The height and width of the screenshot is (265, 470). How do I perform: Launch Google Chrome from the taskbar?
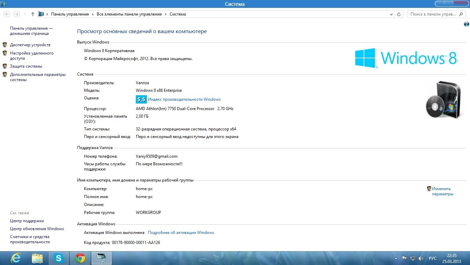click(80, 258)
